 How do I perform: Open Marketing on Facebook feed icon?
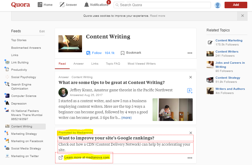[7, 141]
